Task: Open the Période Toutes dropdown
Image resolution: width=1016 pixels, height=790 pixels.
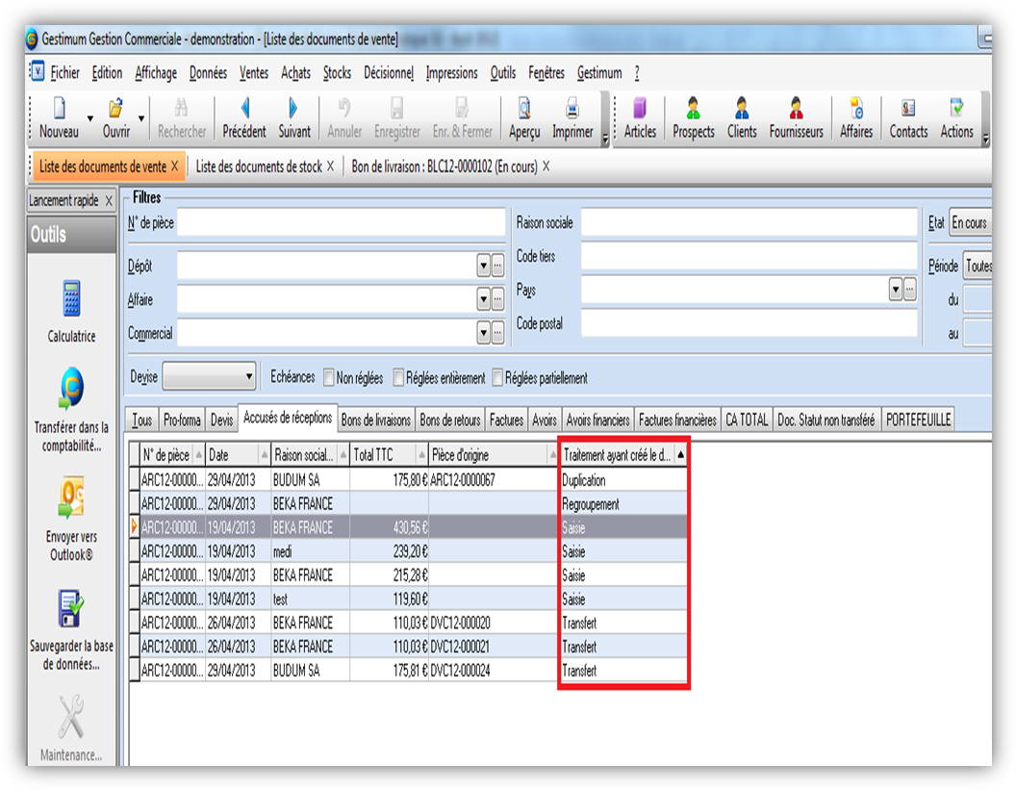Action: click(x=978, y=266)
